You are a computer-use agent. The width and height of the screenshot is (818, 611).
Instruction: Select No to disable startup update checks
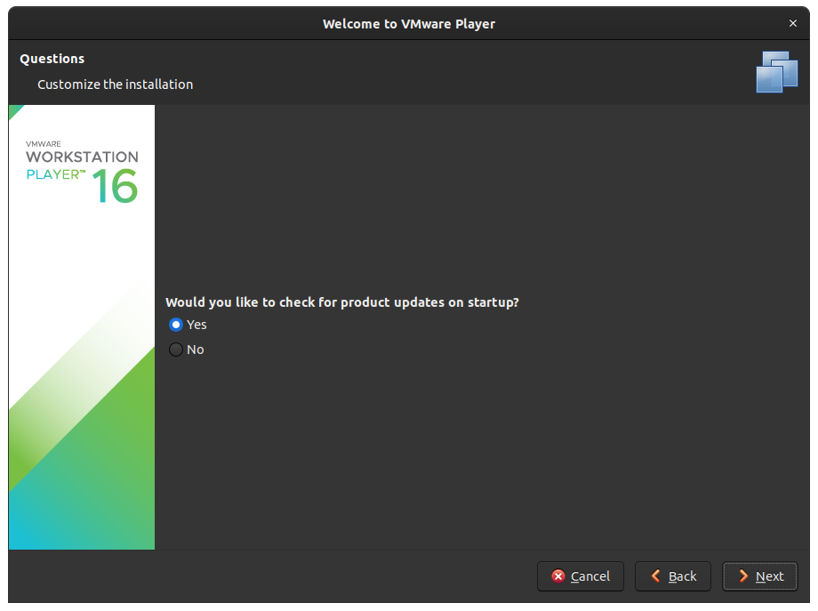coord(176,350)
